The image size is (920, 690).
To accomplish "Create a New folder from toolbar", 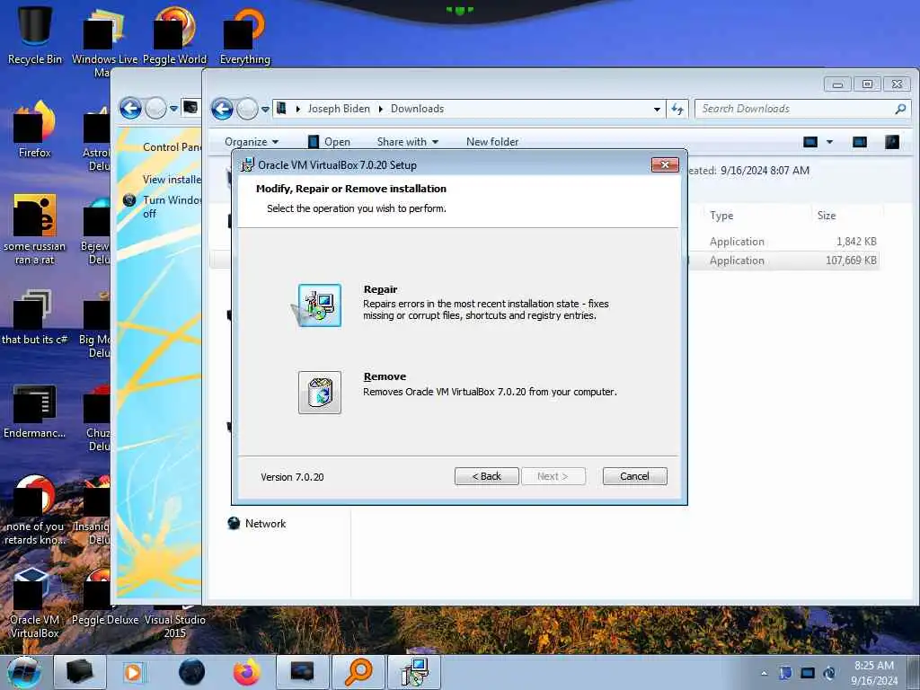I will coord(492,142).
